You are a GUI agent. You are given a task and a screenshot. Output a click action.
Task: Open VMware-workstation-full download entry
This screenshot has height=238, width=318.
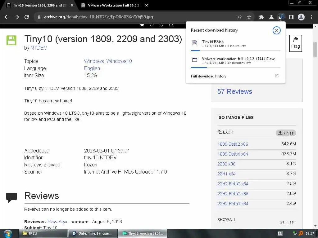click(236, 61)
